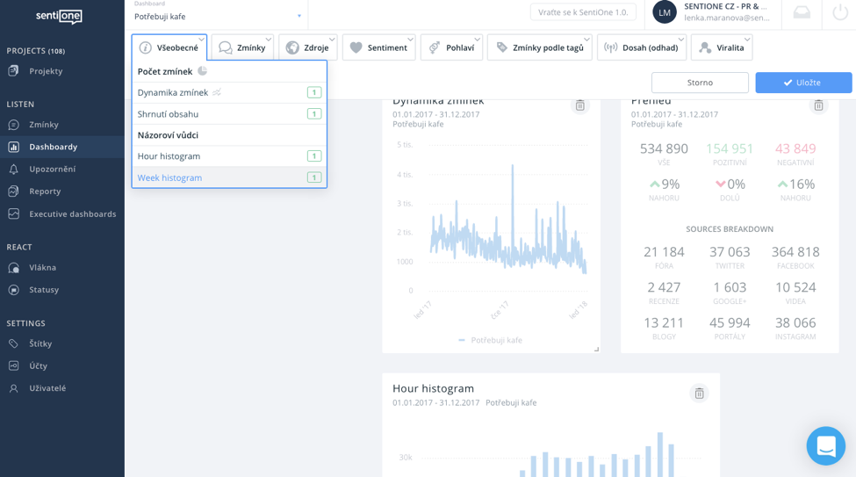Choose Shrnutí obsahu menu entry
Image resolution: width=856 pixels, height=477 pixels.
(169, 114)
